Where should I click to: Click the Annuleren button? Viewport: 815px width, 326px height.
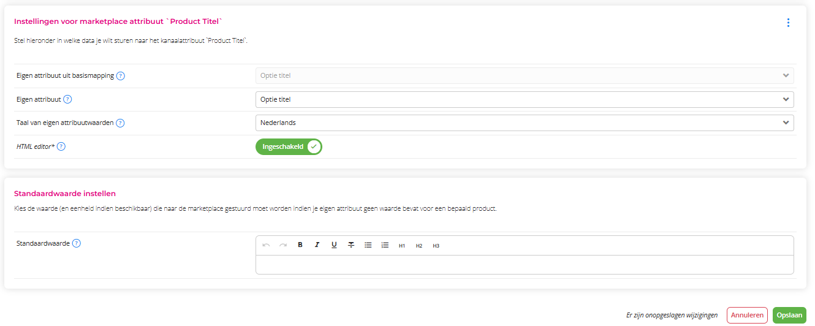point(747,315)
